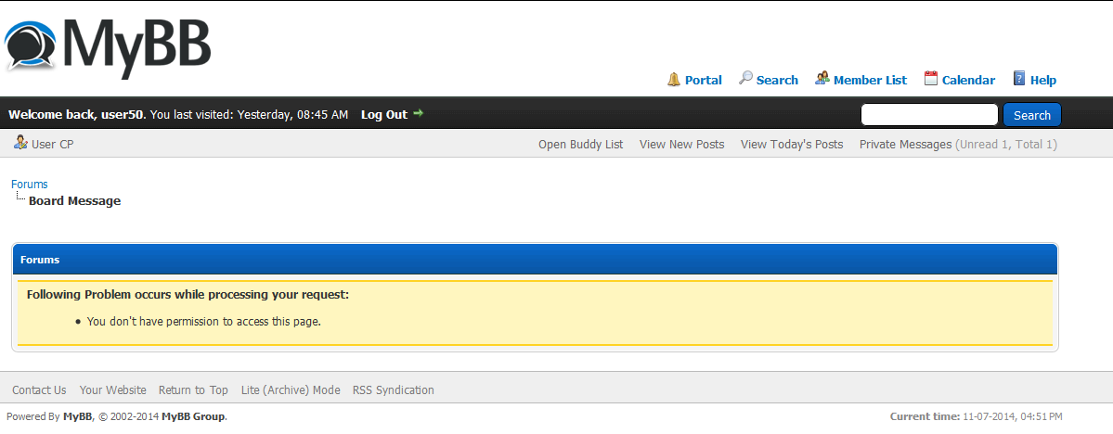This screenshot has width=1113, height=434.
Task: Open the Calendar link
Action: (968, 80)
